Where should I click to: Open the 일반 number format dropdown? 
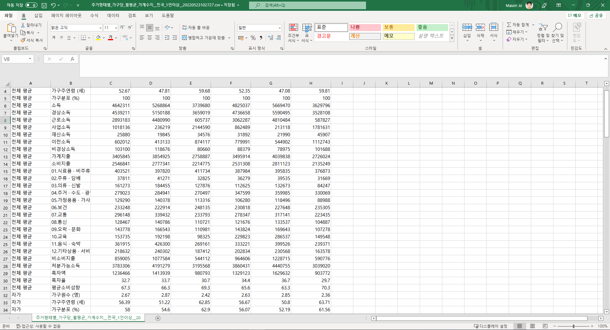(x=280, y=28)
